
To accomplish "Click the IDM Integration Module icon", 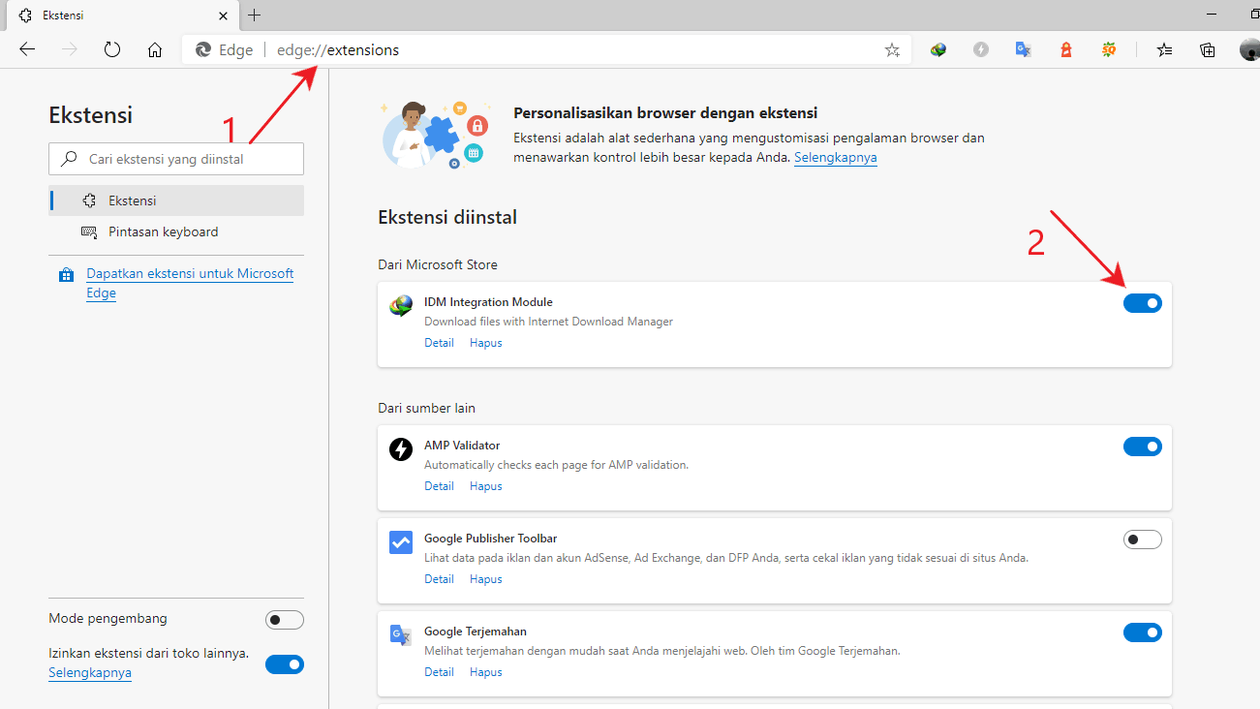I will (401, 306).
